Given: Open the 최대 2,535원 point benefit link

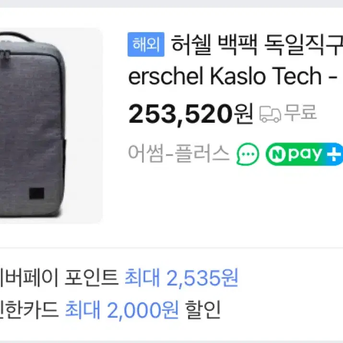Looking at the screenshot, I should click(181, 278).
